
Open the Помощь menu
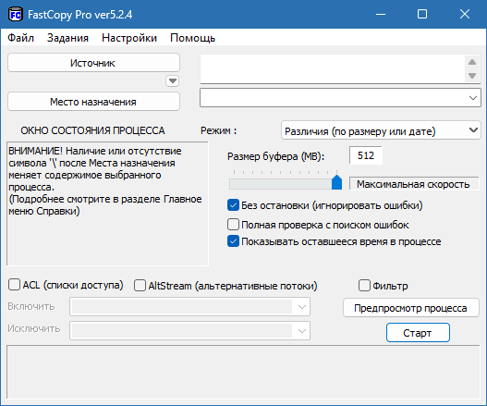click(x=192, y=38)
